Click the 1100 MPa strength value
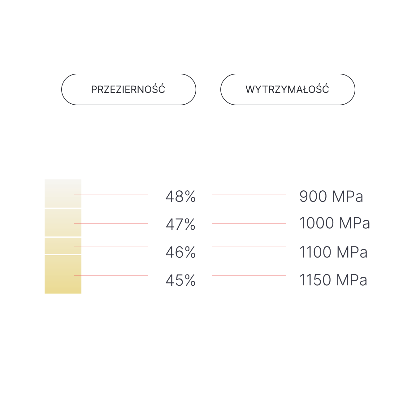 click(333, 252)
